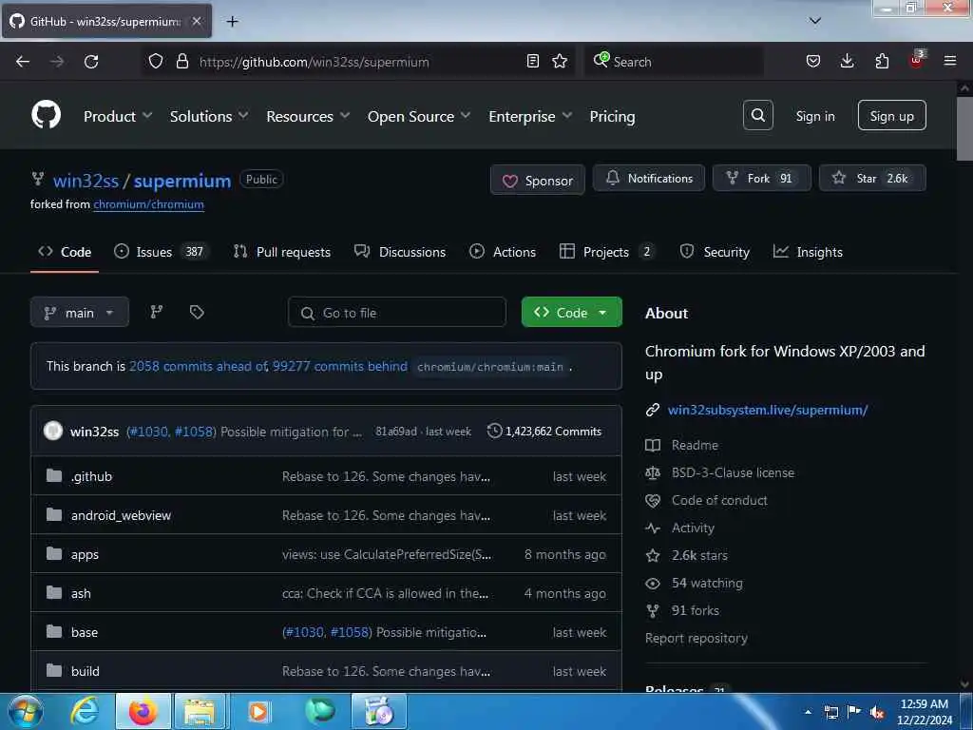Viewport: 973px width, 730px height.
Task: Expand the Enterprise menu
Action: tap(530, 116)
